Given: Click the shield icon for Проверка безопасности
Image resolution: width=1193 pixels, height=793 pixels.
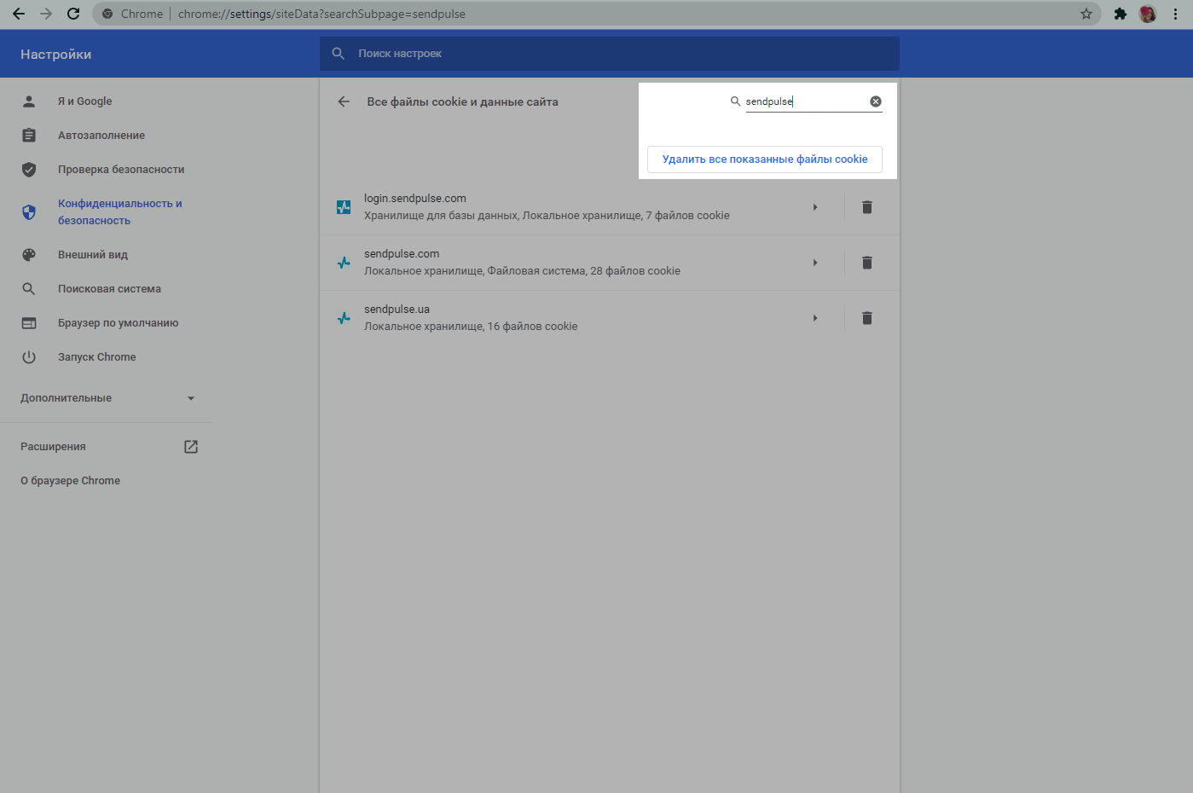Looking at the screenshot, I should tap(29, 170).
